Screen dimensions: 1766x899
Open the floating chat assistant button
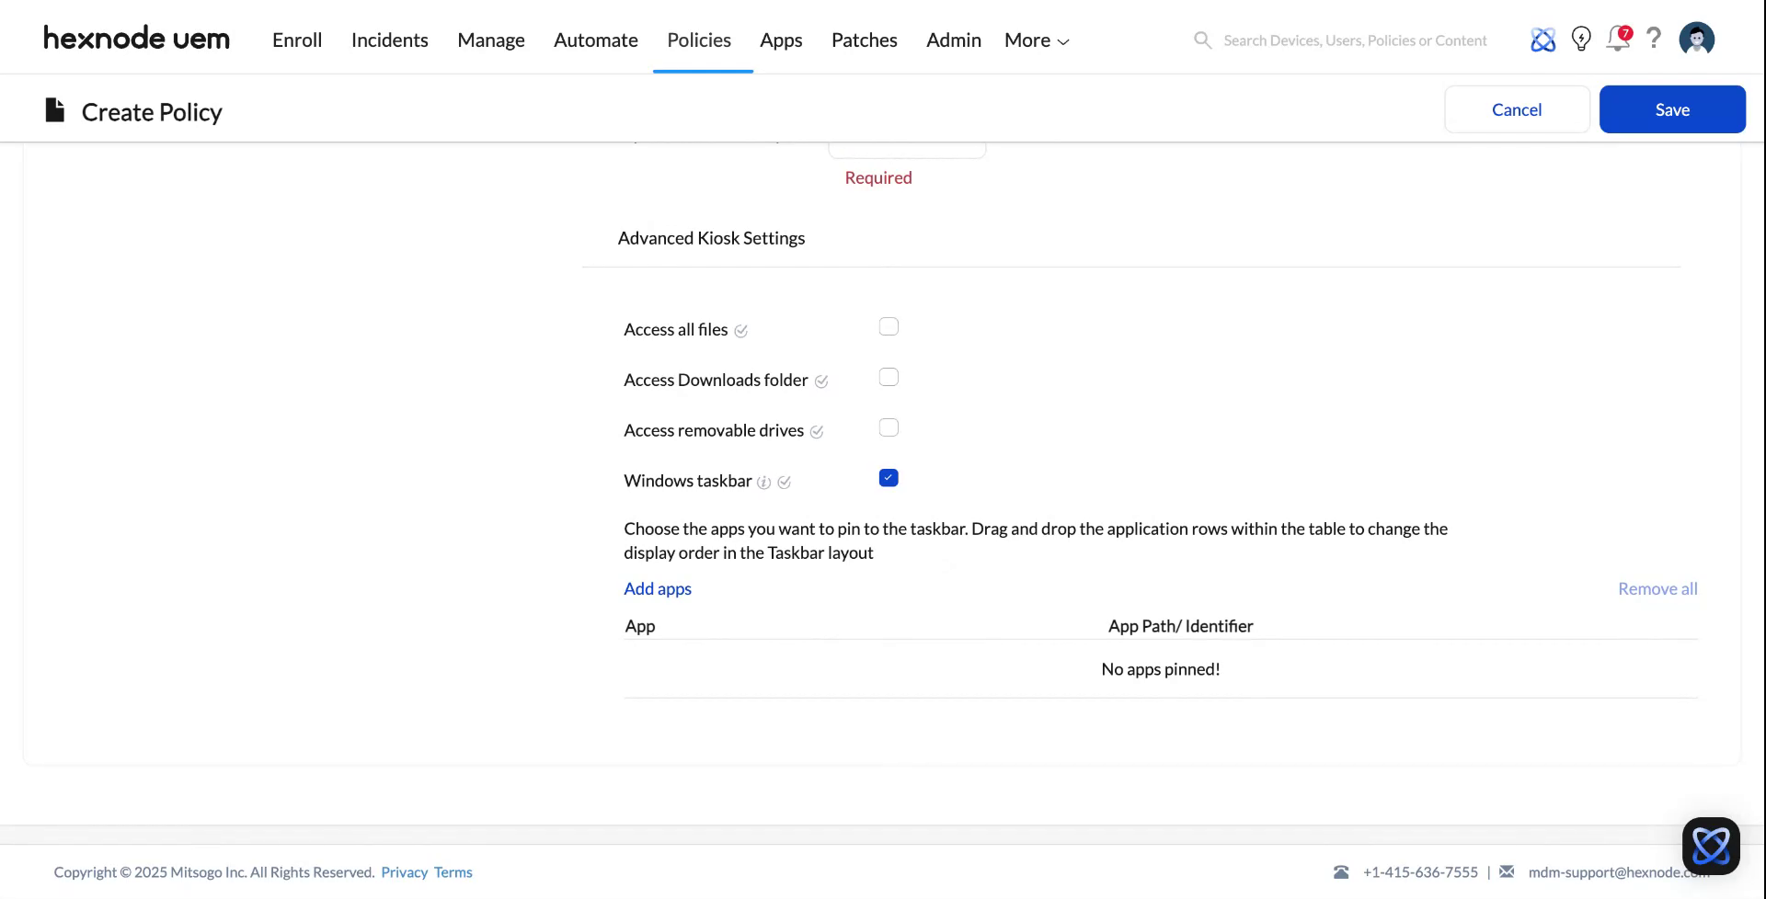pos(1711,846)
